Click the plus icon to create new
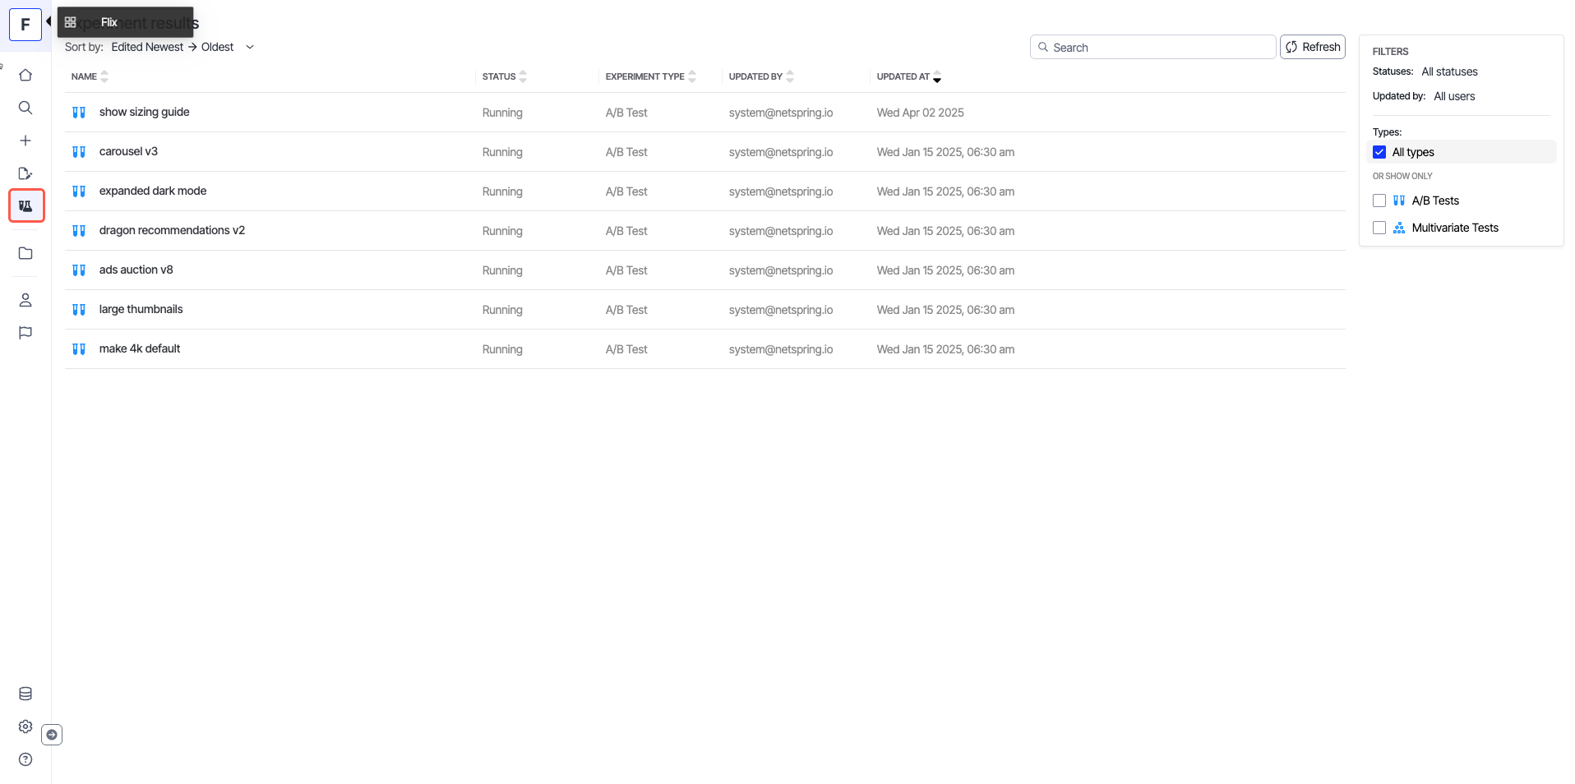This screenshot has height=784, width=1575. [25, 141]
